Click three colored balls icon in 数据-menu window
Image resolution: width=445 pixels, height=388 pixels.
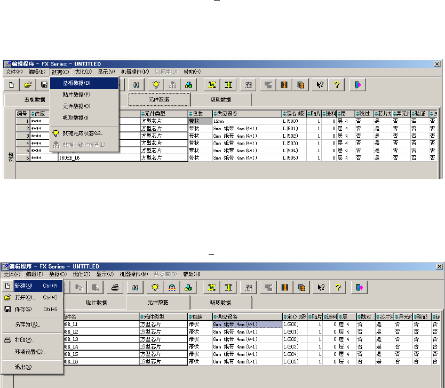coord(188,85)
